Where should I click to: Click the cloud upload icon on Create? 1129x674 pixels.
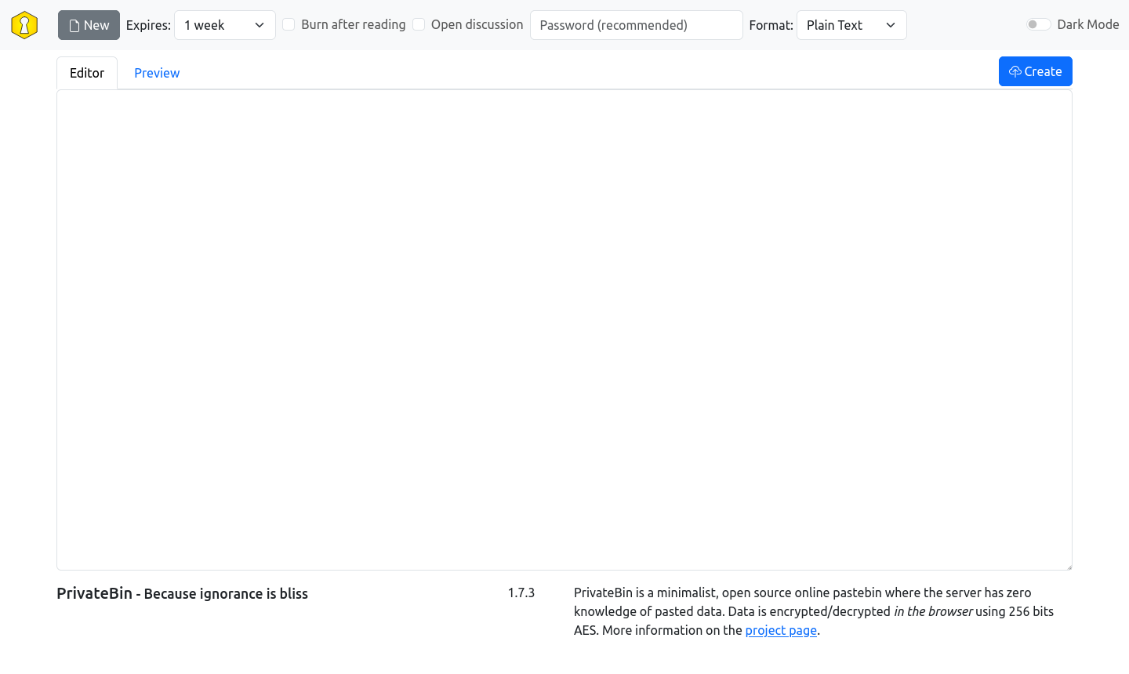pos(1016,71)
